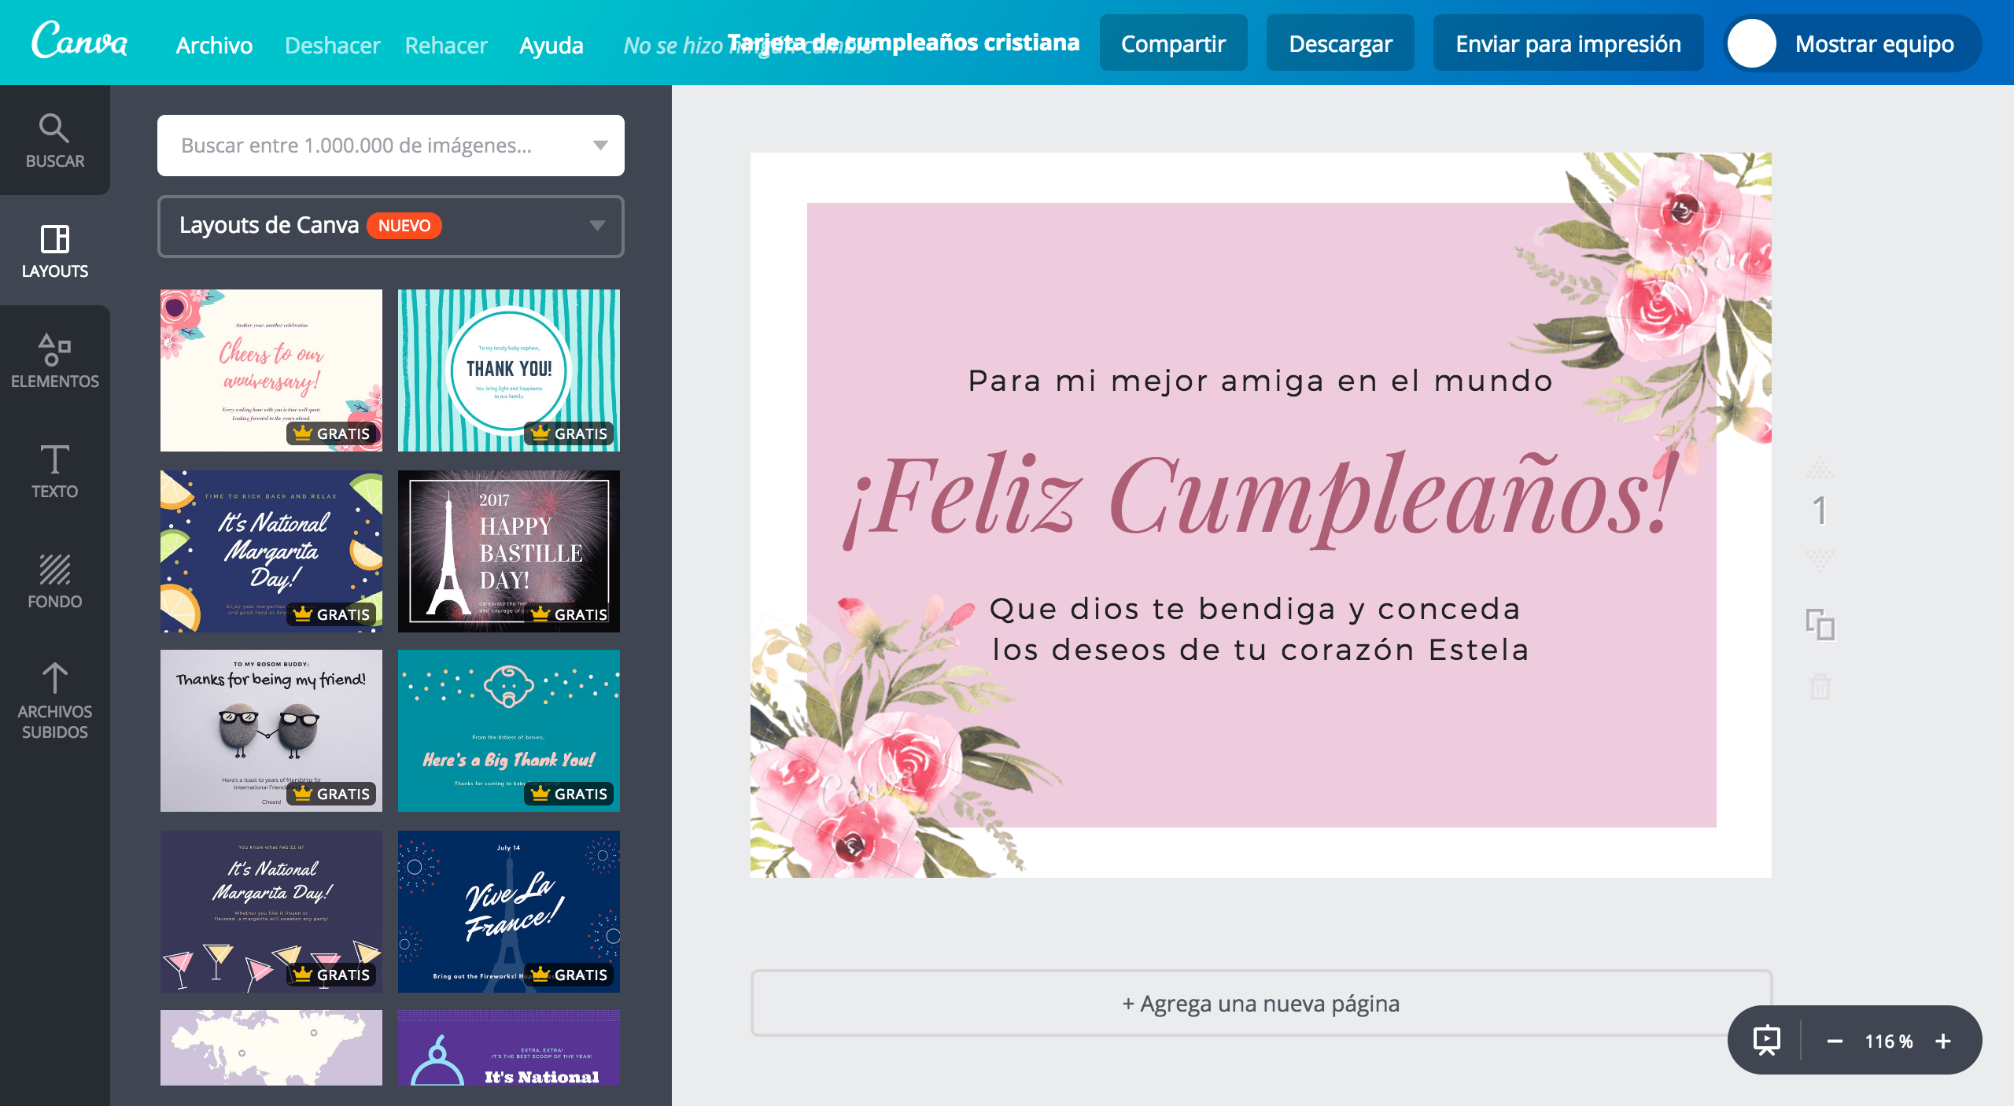Select the Layouts panel icon
The width and height of the screenshot is (2014, 1106).
tap(54, 252)
